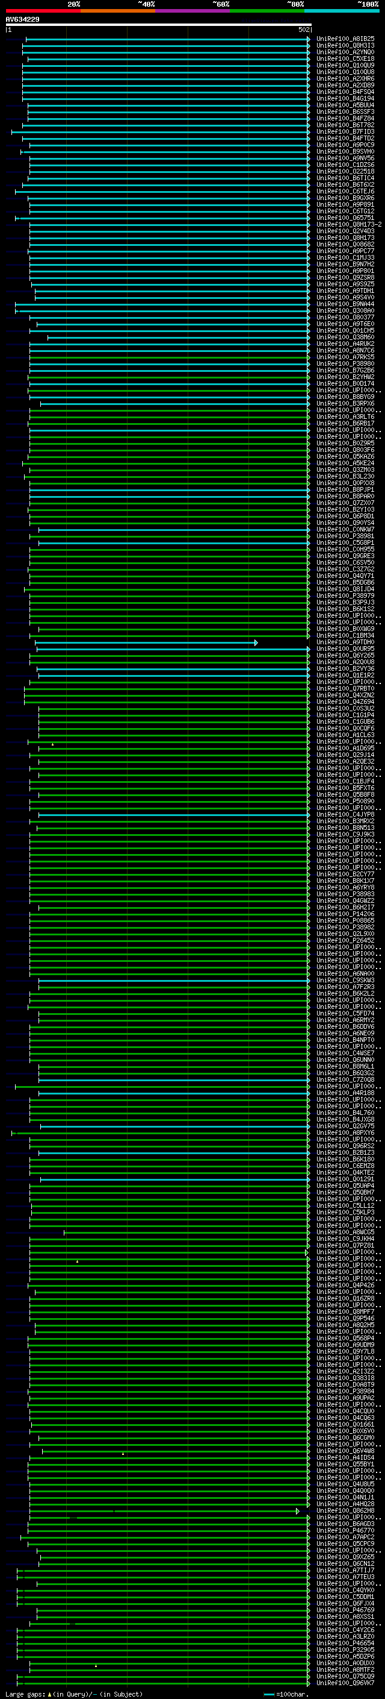Select the cyan ~100% identity legend segment
The image size is (385, 1699).
pos(342,11)
